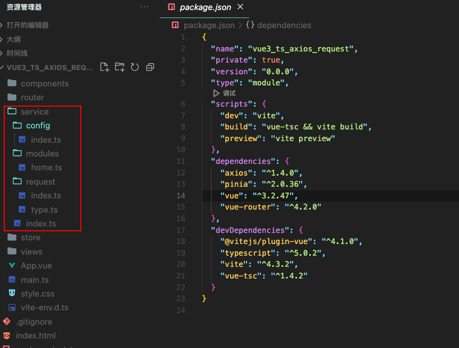Open home.ts file
The height and width of the screenshot is (348, 459).
(x=46, y=168)
